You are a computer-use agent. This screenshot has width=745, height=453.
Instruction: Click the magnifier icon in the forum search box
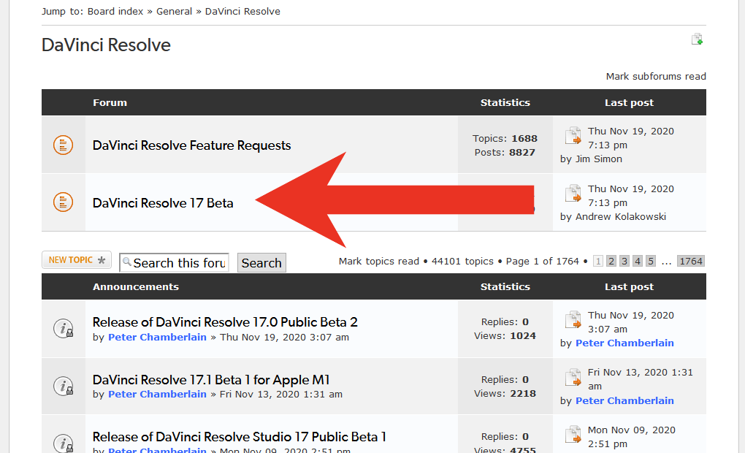[x=127, y=262]
